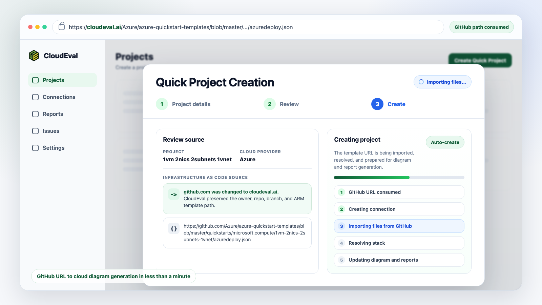Image resolution: width=542 pixels, height=305 pixels.
Task: Click step number 1 circle for Project details
Action: 162,104
